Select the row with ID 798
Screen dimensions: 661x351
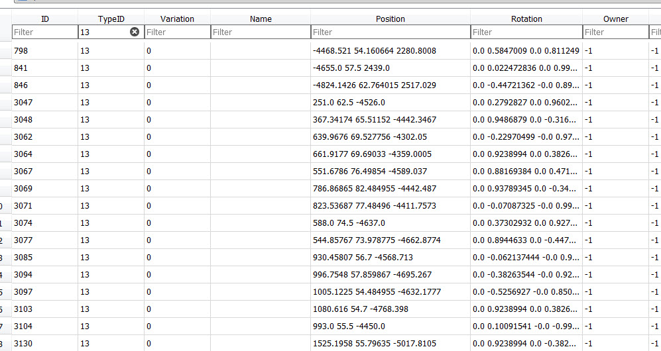[44, 51]
